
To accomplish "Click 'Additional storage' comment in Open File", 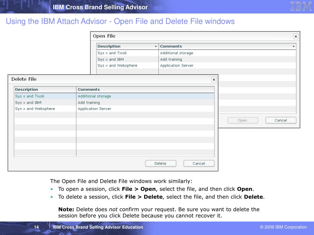I will (x=177, y=53).
